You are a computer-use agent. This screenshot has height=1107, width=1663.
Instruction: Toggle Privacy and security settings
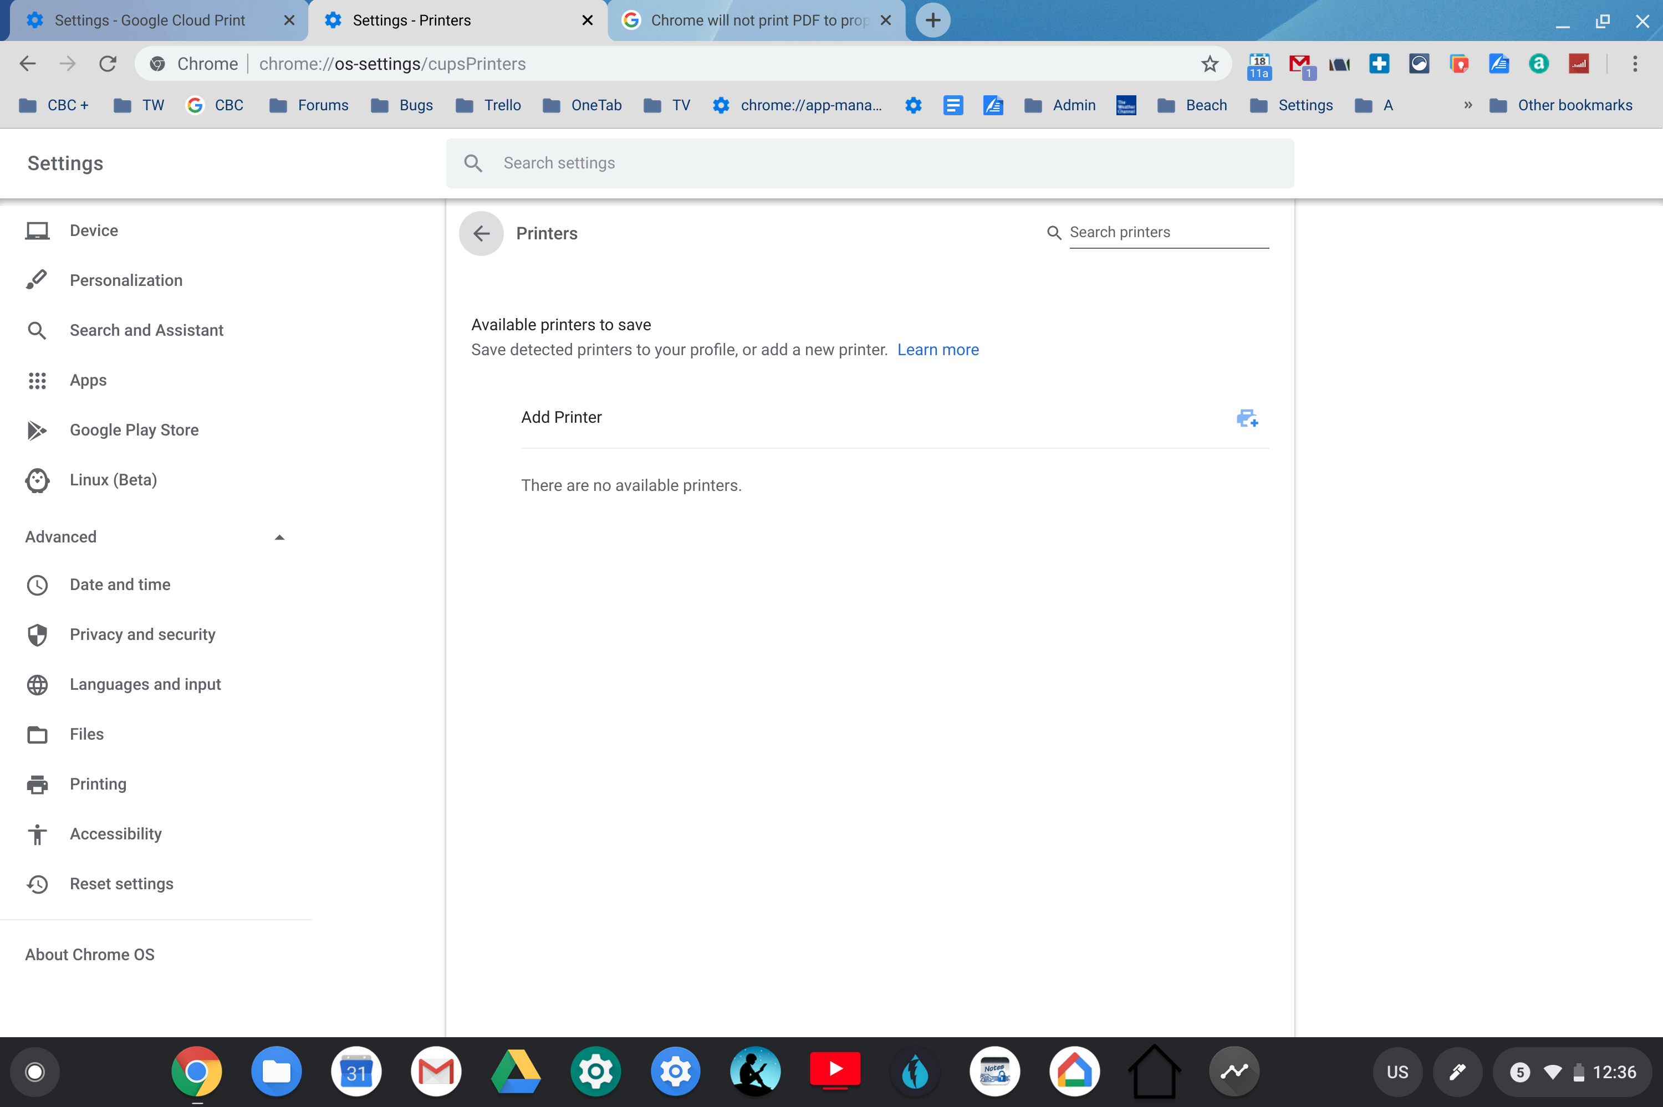pos(142,634)
